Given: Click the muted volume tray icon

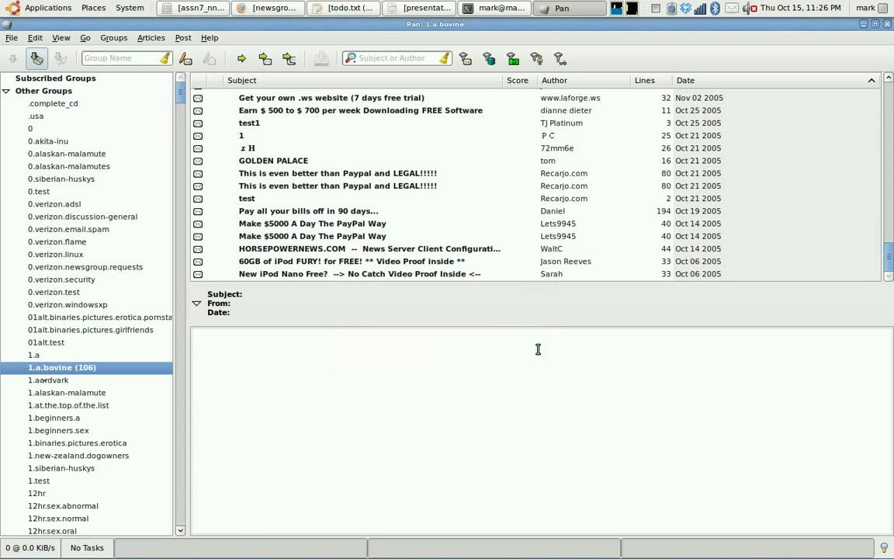Looking at the screenshot, I should click(749, 8).
